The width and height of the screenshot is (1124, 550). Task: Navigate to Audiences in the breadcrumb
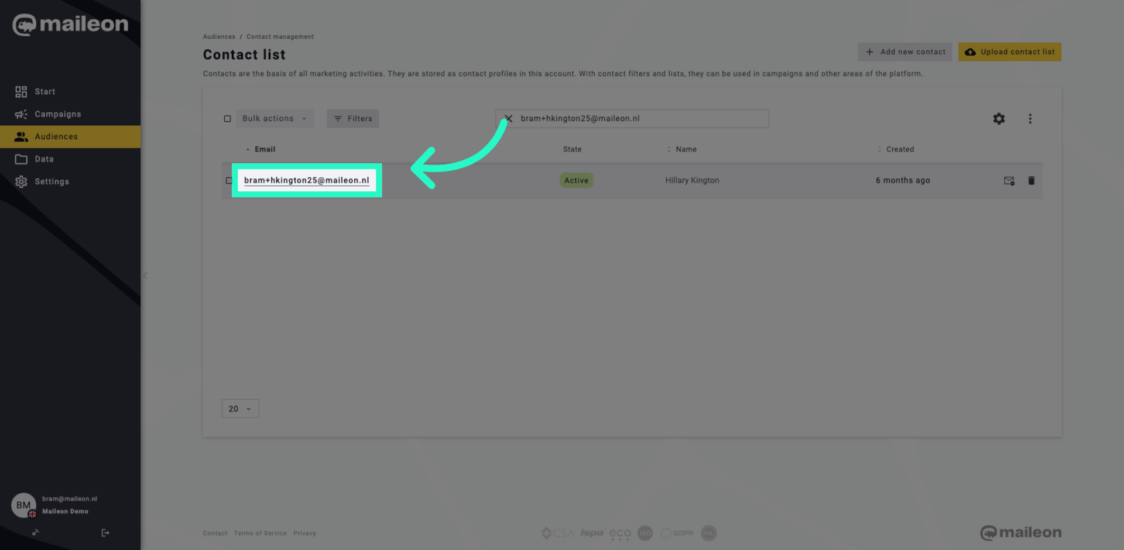218,36
